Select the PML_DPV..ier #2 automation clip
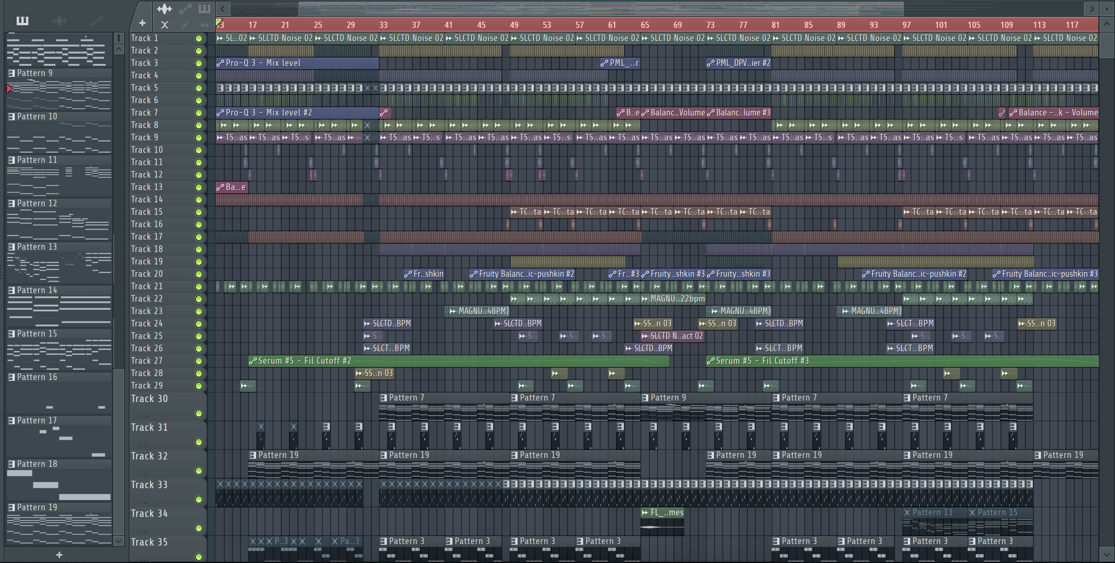Image resolution: width=1115 pixels, height=563 pixels. point(739,63)
